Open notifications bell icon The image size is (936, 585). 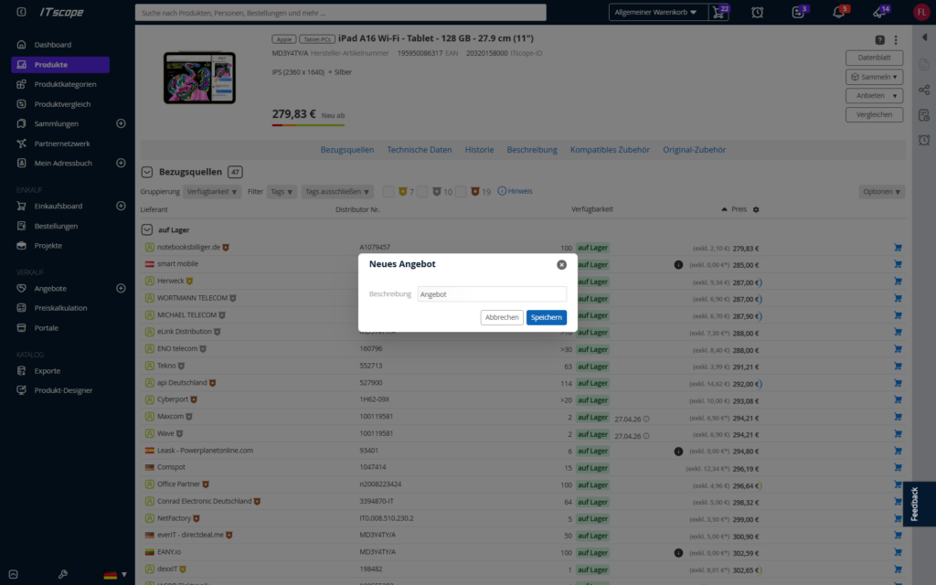tap(839, 13)
